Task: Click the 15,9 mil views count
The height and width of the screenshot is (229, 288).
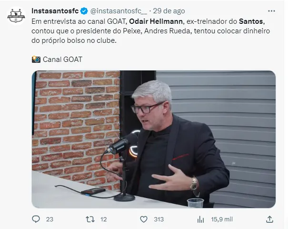Action: point(222,219)
